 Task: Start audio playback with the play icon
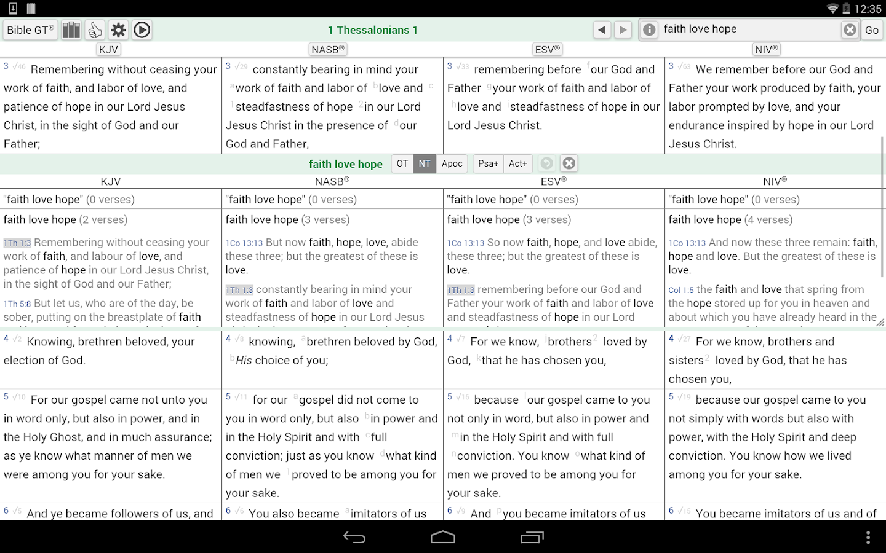[142, 29]
